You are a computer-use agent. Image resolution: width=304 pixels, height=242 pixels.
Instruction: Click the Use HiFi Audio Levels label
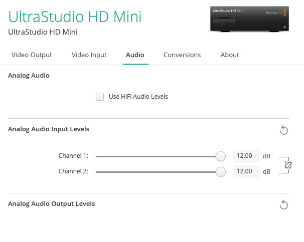coord(138,96)
